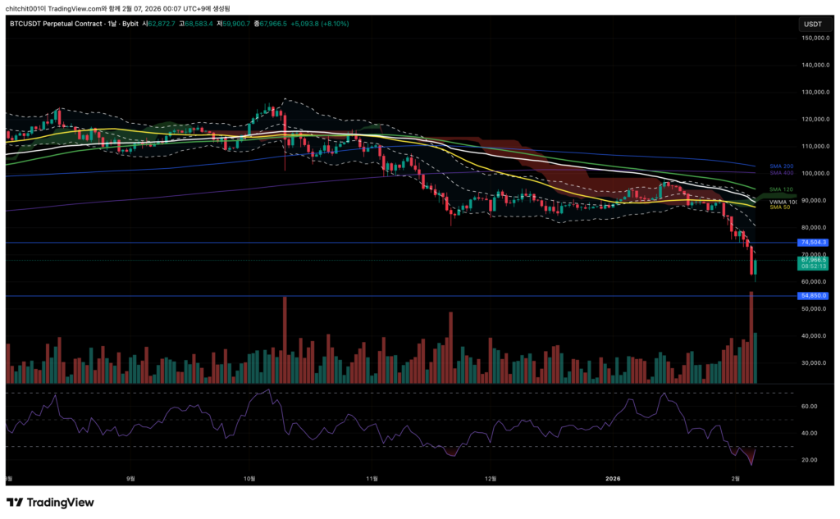Screen dimensions: 840x519
Task: Click the 54,850.0 horizontal line price tag
Action: tap(812, 295)
